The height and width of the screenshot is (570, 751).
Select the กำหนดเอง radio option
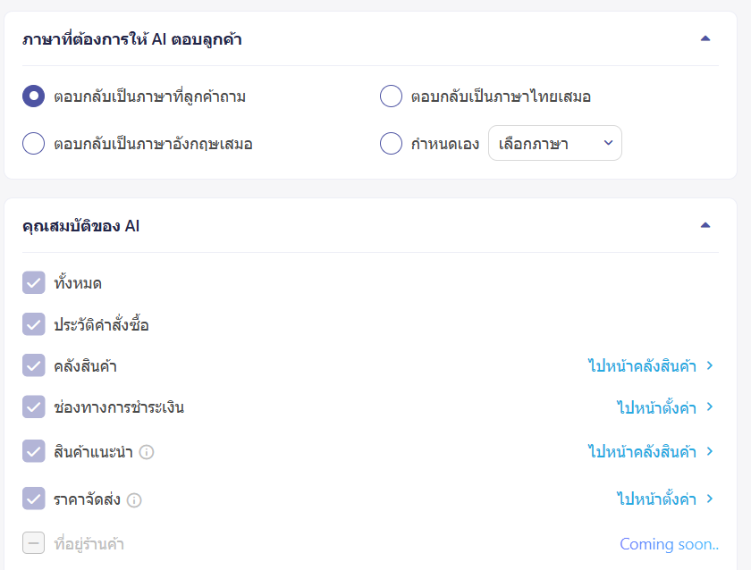391,143
